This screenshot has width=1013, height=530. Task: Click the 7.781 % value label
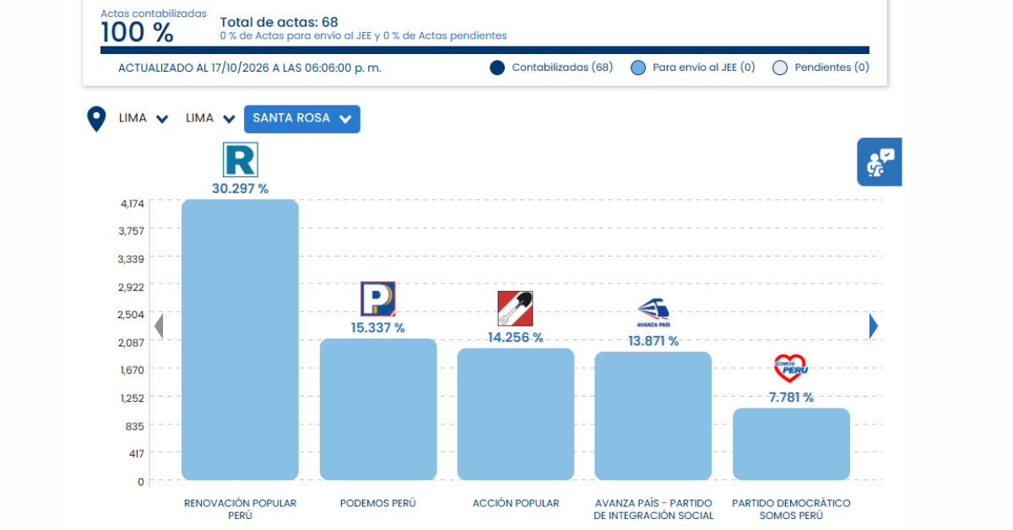pos(790,397)
